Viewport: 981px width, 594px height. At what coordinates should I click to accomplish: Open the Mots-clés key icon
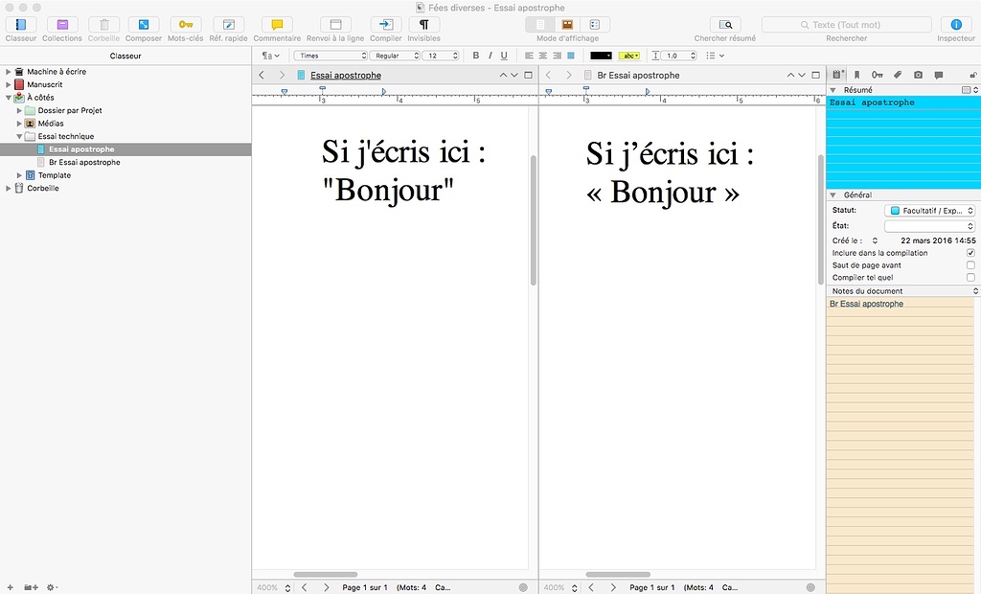click(186, 24)
